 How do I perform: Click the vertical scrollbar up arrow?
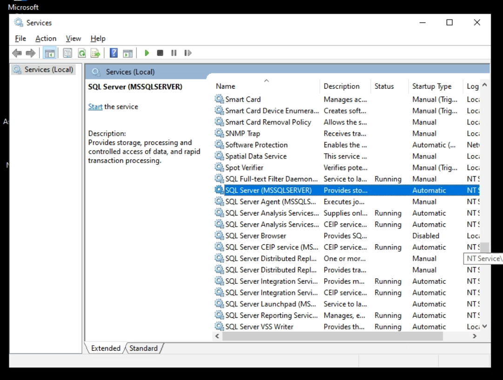[485, 85]
